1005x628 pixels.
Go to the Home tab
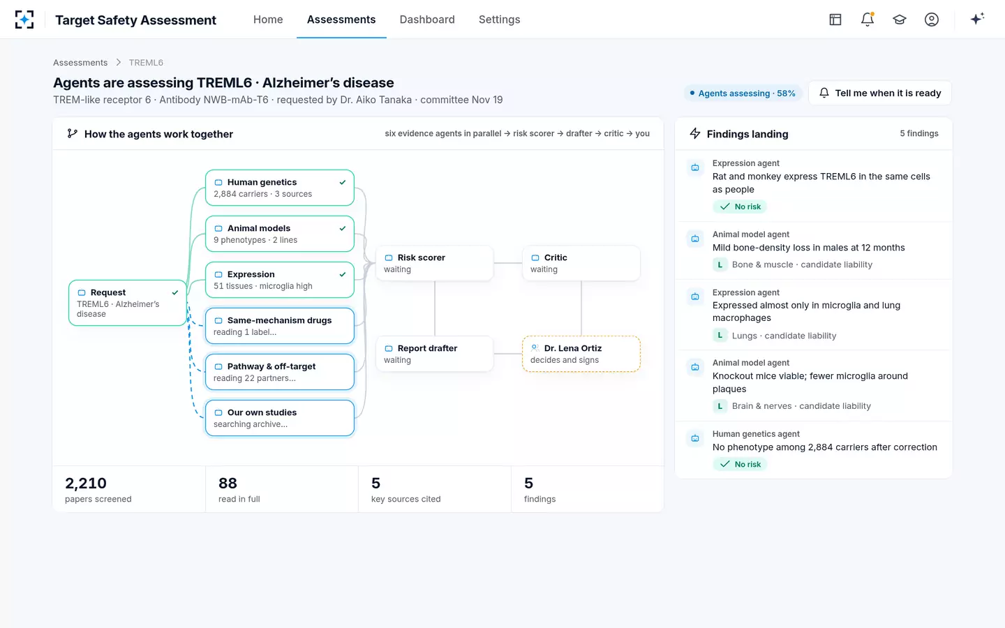coord(268,20)
